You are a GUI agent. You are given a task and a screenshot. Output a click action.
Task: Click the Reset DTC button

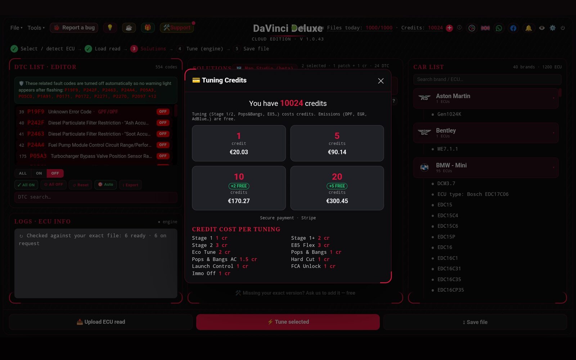(x=81, y=185)
